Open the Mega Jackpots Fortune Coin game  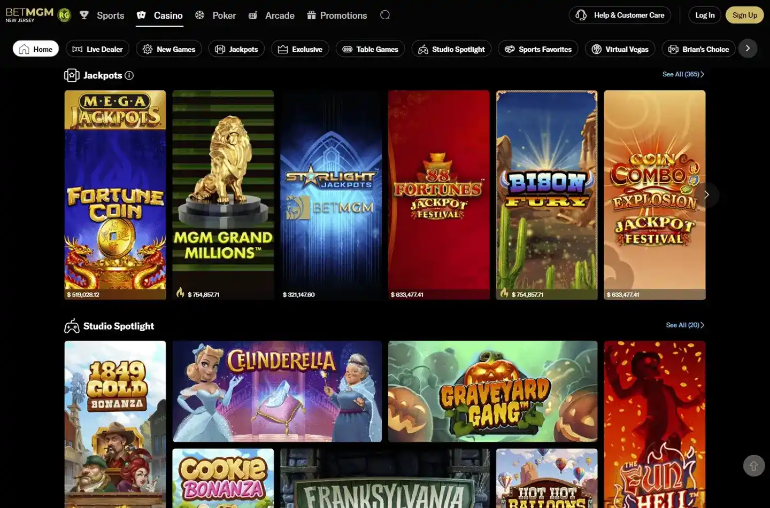click(x=115, y=194)
